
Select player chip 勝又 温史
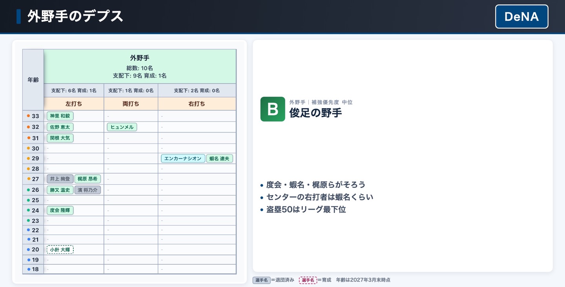point(60,190)
